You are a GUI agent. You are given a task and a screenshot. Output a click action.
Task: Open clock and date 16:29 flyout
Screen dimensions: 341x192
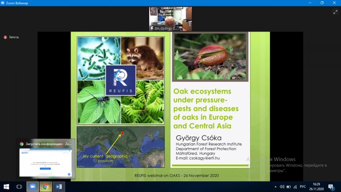(x=316, y=187)
